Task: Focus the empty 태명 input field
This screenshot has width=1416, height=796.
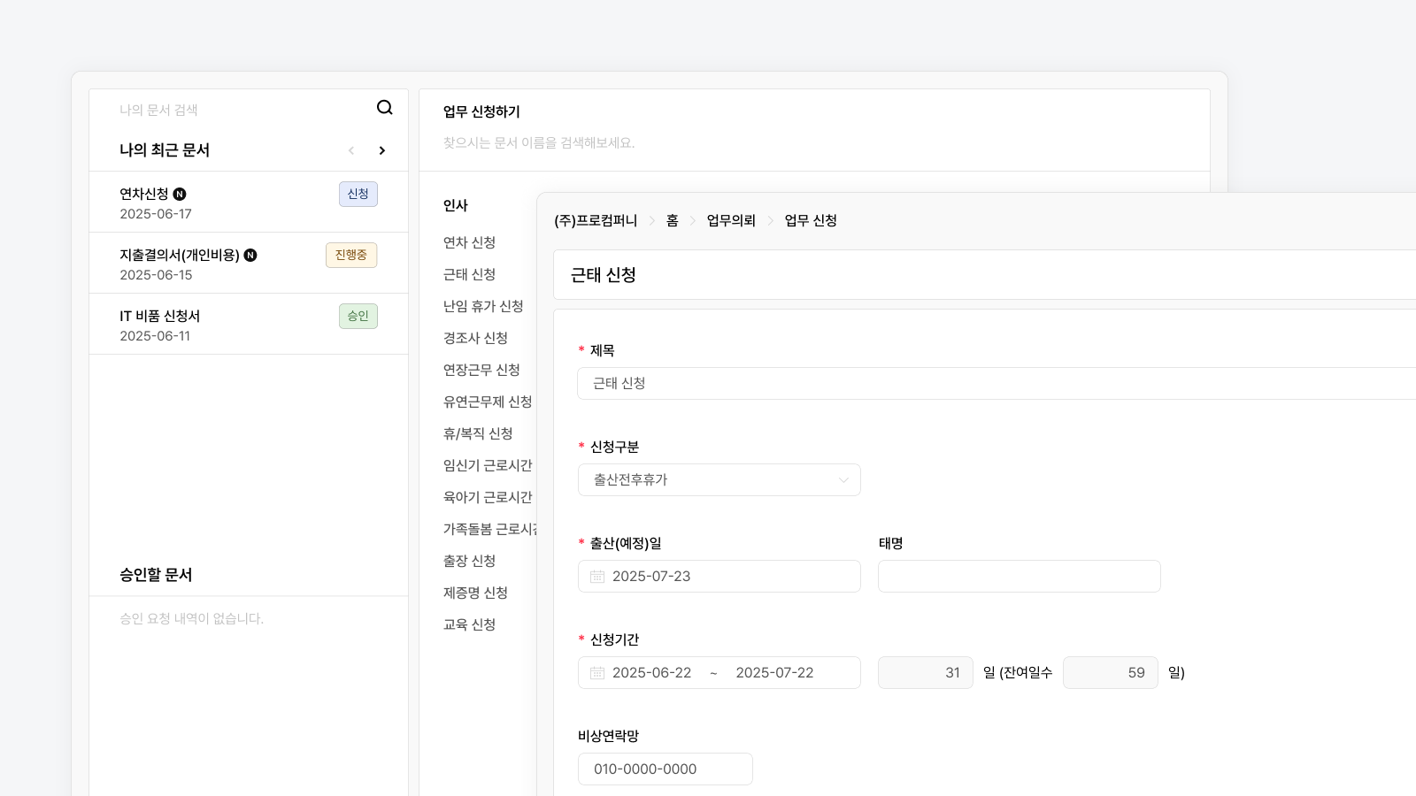Action: point(1020,577)
